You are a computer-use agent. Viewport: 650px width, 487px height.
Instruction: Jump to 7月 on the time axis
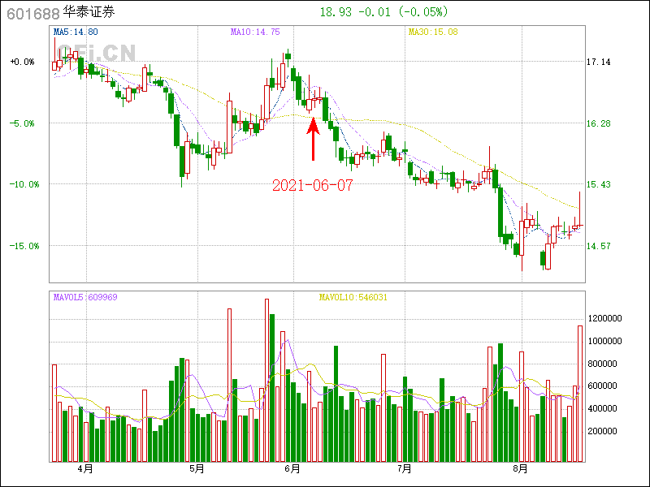[x=404, y=468]
